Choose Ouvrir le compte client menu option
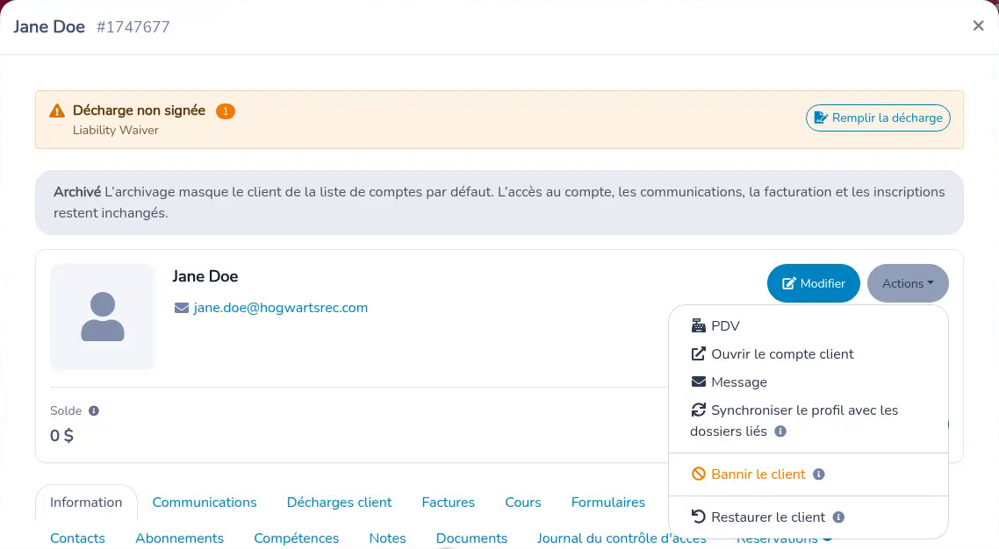 pos(809,353)
